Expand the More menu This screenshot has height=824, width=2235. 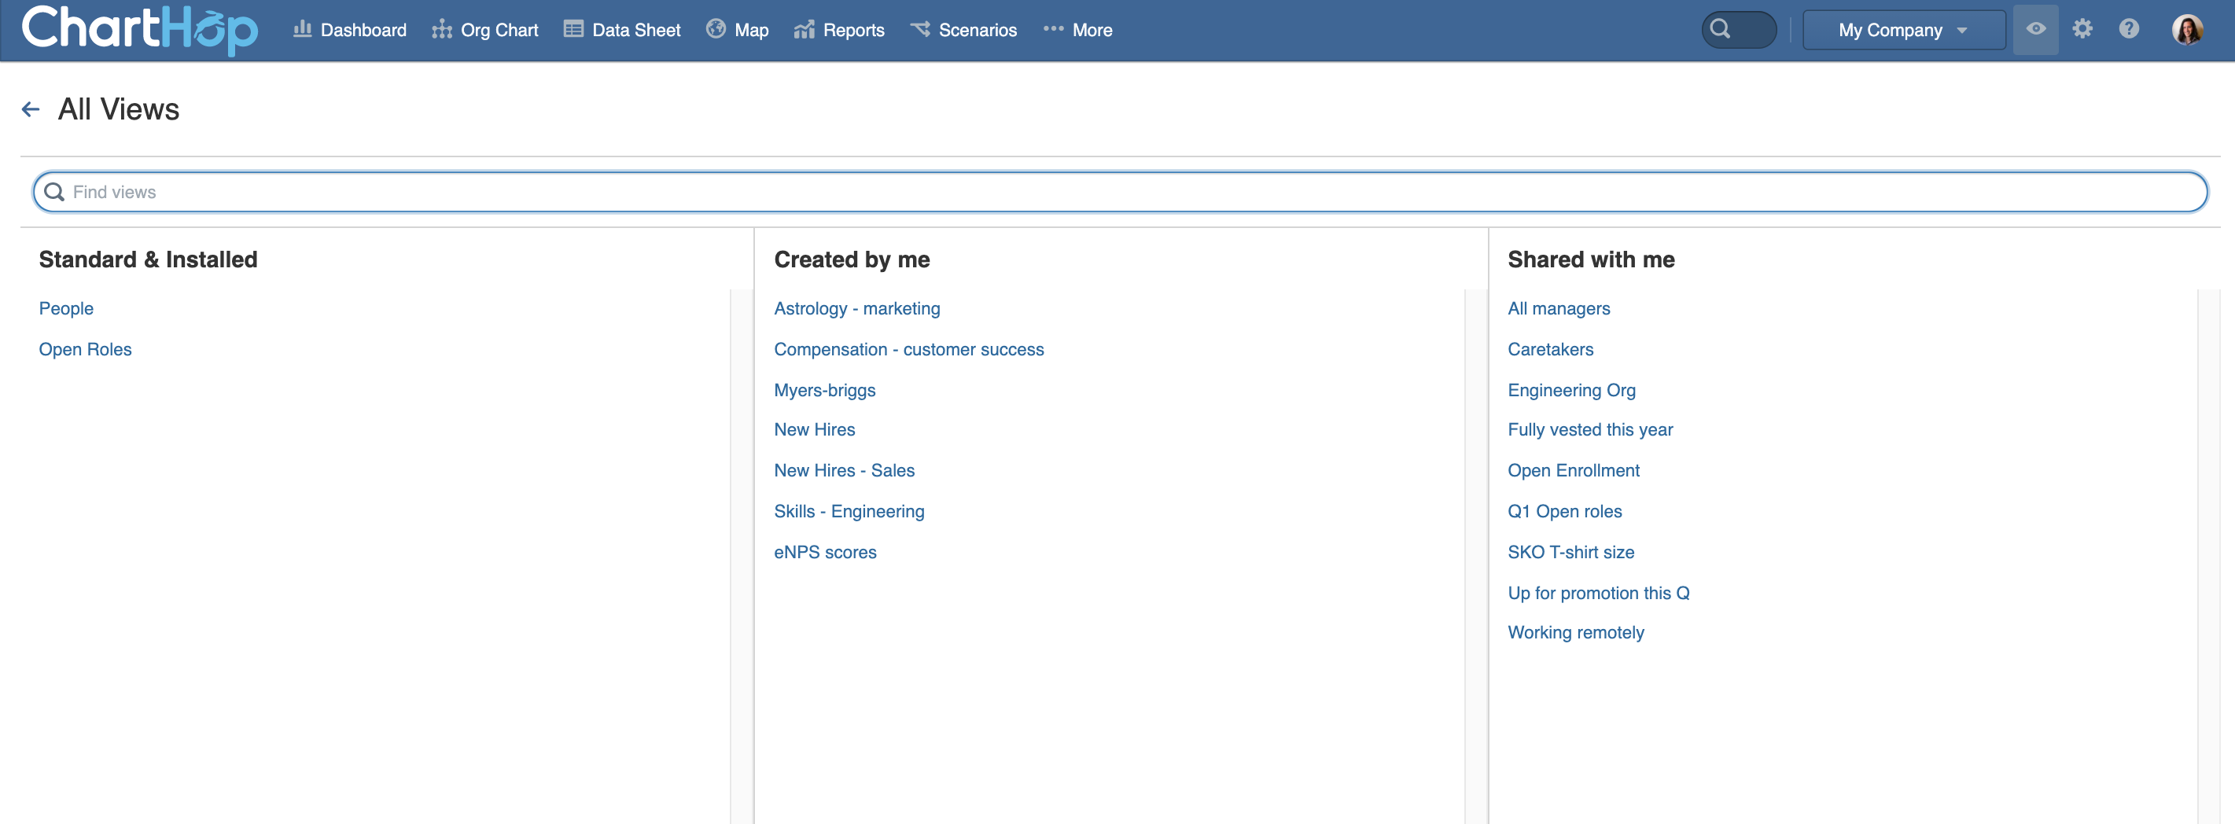click(x=1077, y=31)
